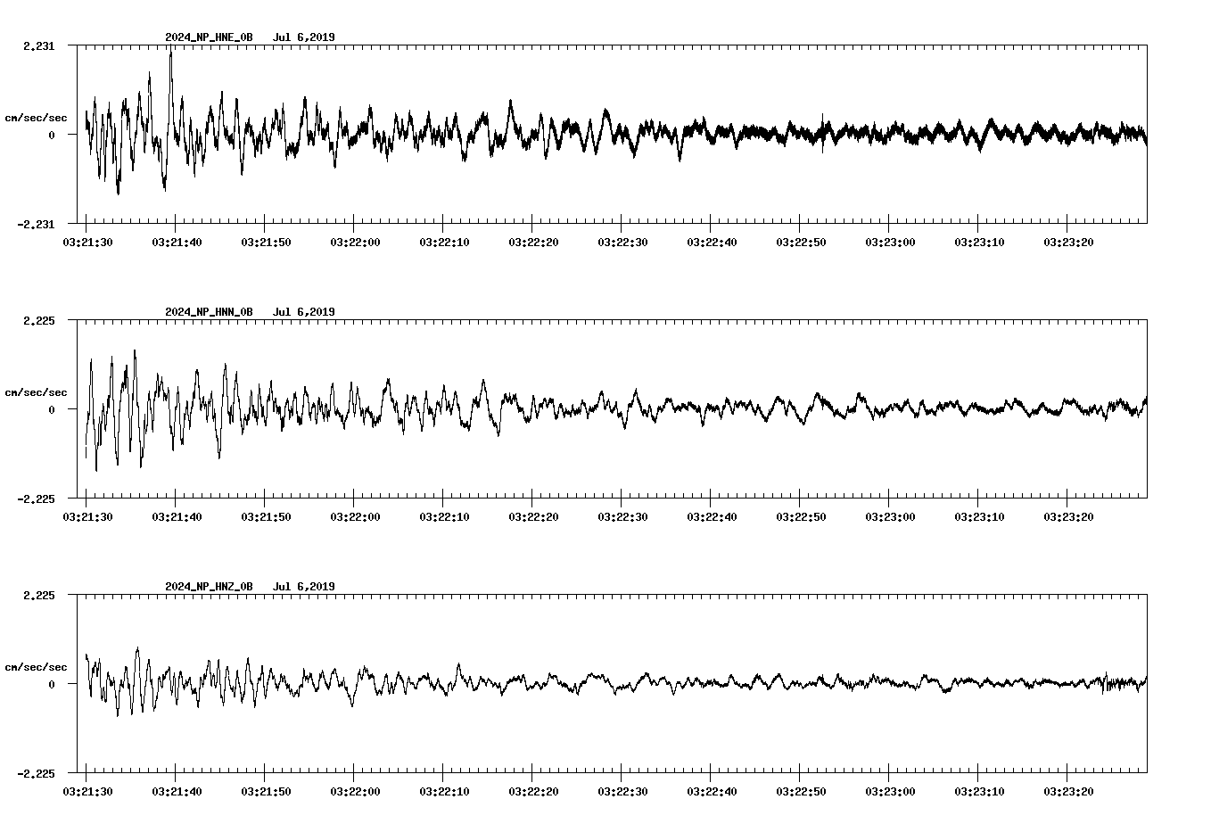
Task: Select the cm/sec/sec unit label on HNN plot
Action: pyautogui.click(x=36, y=392)
